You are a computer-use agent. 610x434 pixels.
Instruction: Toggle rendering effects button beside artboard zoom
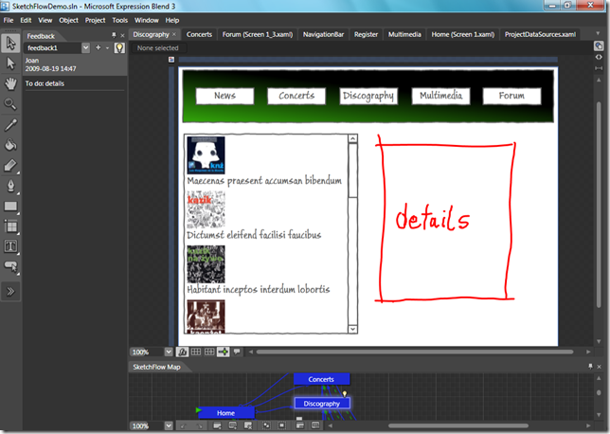coord(183,352)
